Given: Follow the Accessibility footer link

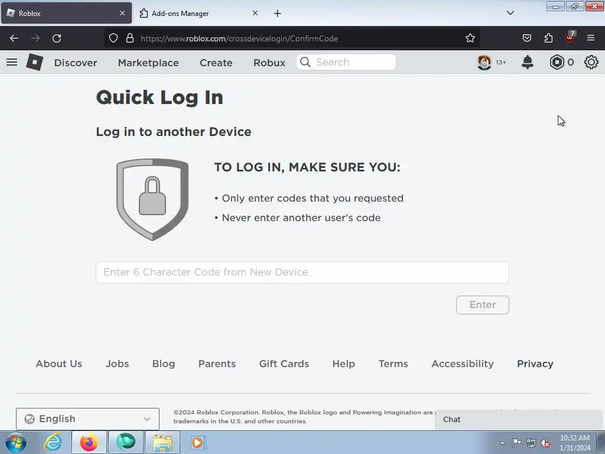Looking at the screenshot, I should coord(463,364).
